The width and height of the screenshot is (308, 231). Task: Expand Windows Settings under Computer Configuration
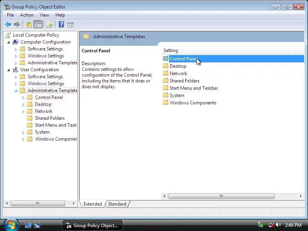[x=16, y=56]
